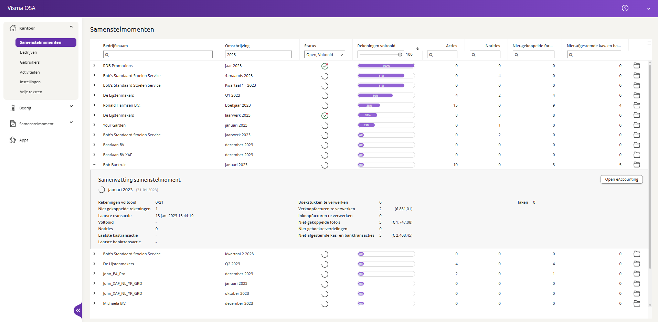Open folder icon for Bastiaan BV XAF

[637, 155]
